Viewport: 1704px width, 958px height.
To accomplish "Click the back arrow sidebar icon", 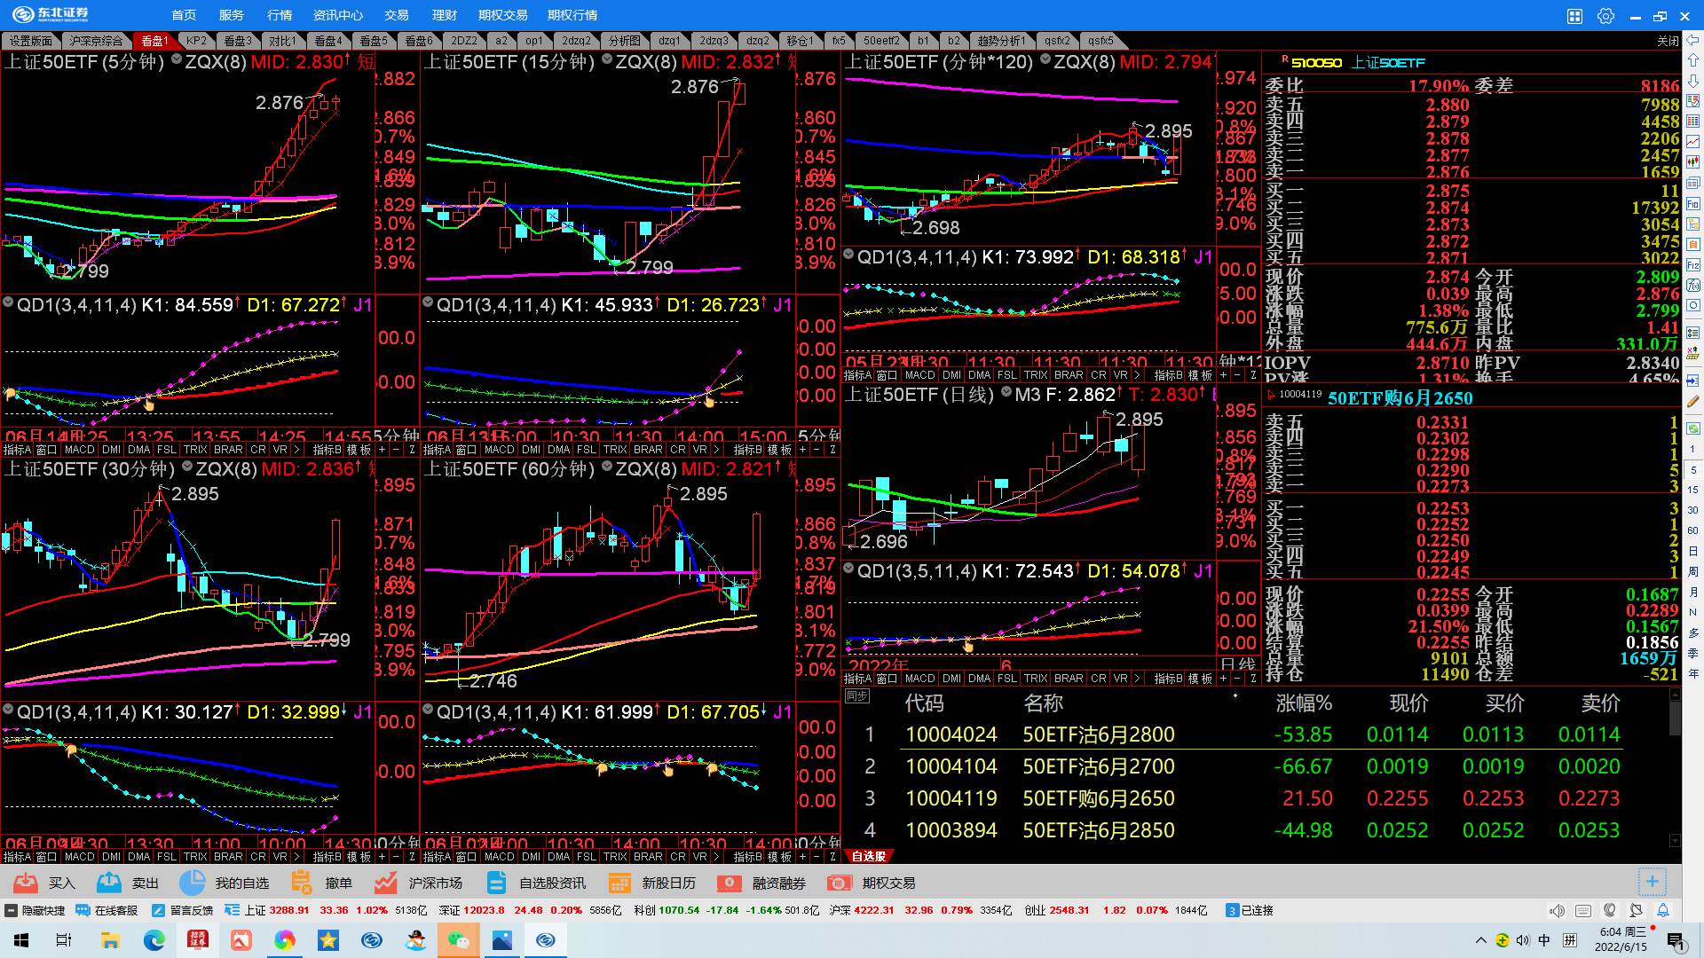I will coord(1693,40).
